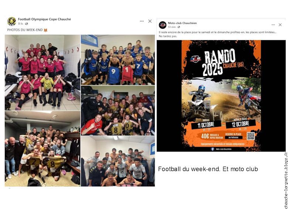This screenshot has width=288, height=209.
Task: Open Football Olympique Cope Chauché profile avatar
Action: [x=11, y=21]
